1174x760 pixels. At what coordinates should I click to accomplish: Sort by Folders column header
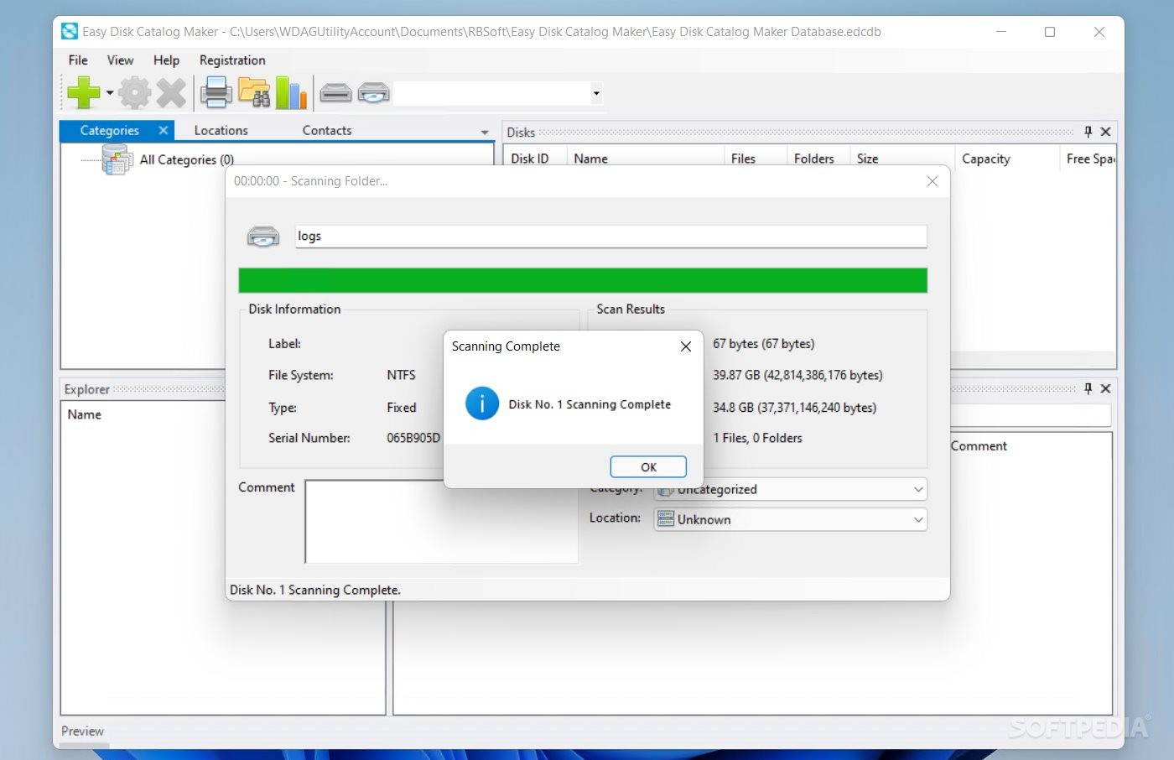coord(818,159)
